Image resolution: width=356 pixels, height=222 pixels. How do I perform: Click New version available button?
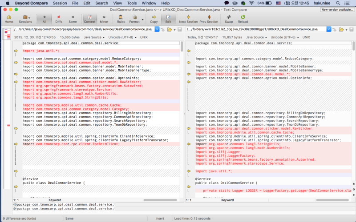click(337, 9)
